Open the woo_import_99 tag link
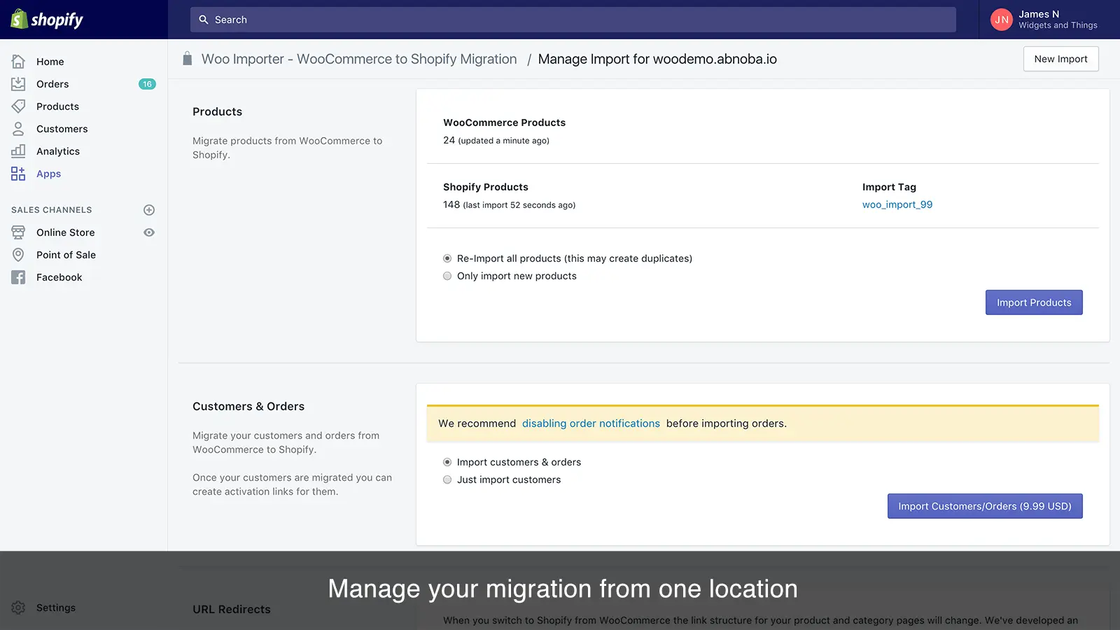The image size is (1120, 630). tap(897, 204)
